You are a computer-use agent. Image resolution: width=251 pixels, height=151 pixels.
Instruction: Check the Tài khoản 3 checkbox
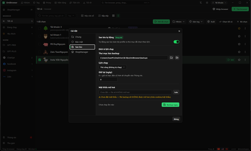coord(40,28)
